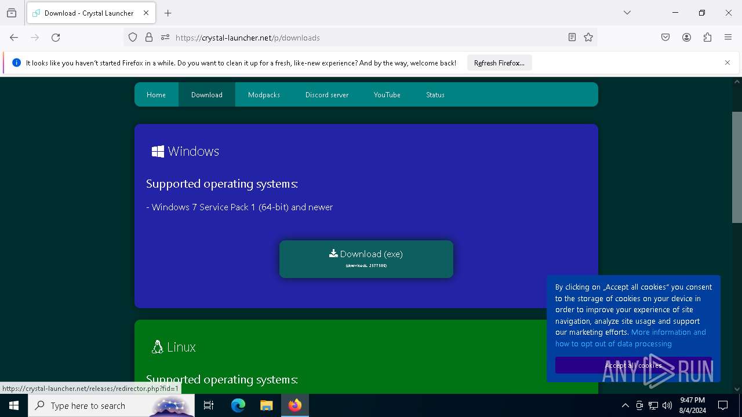Open Modpacks navigation item
This screenshot has height=417, width=742.
pos(264,94)
